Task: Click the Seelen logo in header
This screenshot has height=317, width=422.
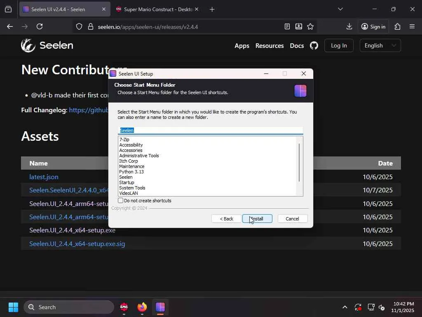Action: [47, 45]
